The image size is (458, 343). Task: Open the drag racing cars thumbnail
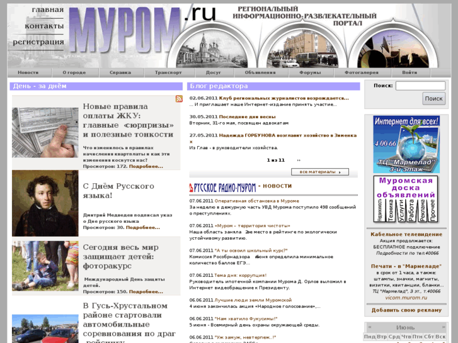45,329
